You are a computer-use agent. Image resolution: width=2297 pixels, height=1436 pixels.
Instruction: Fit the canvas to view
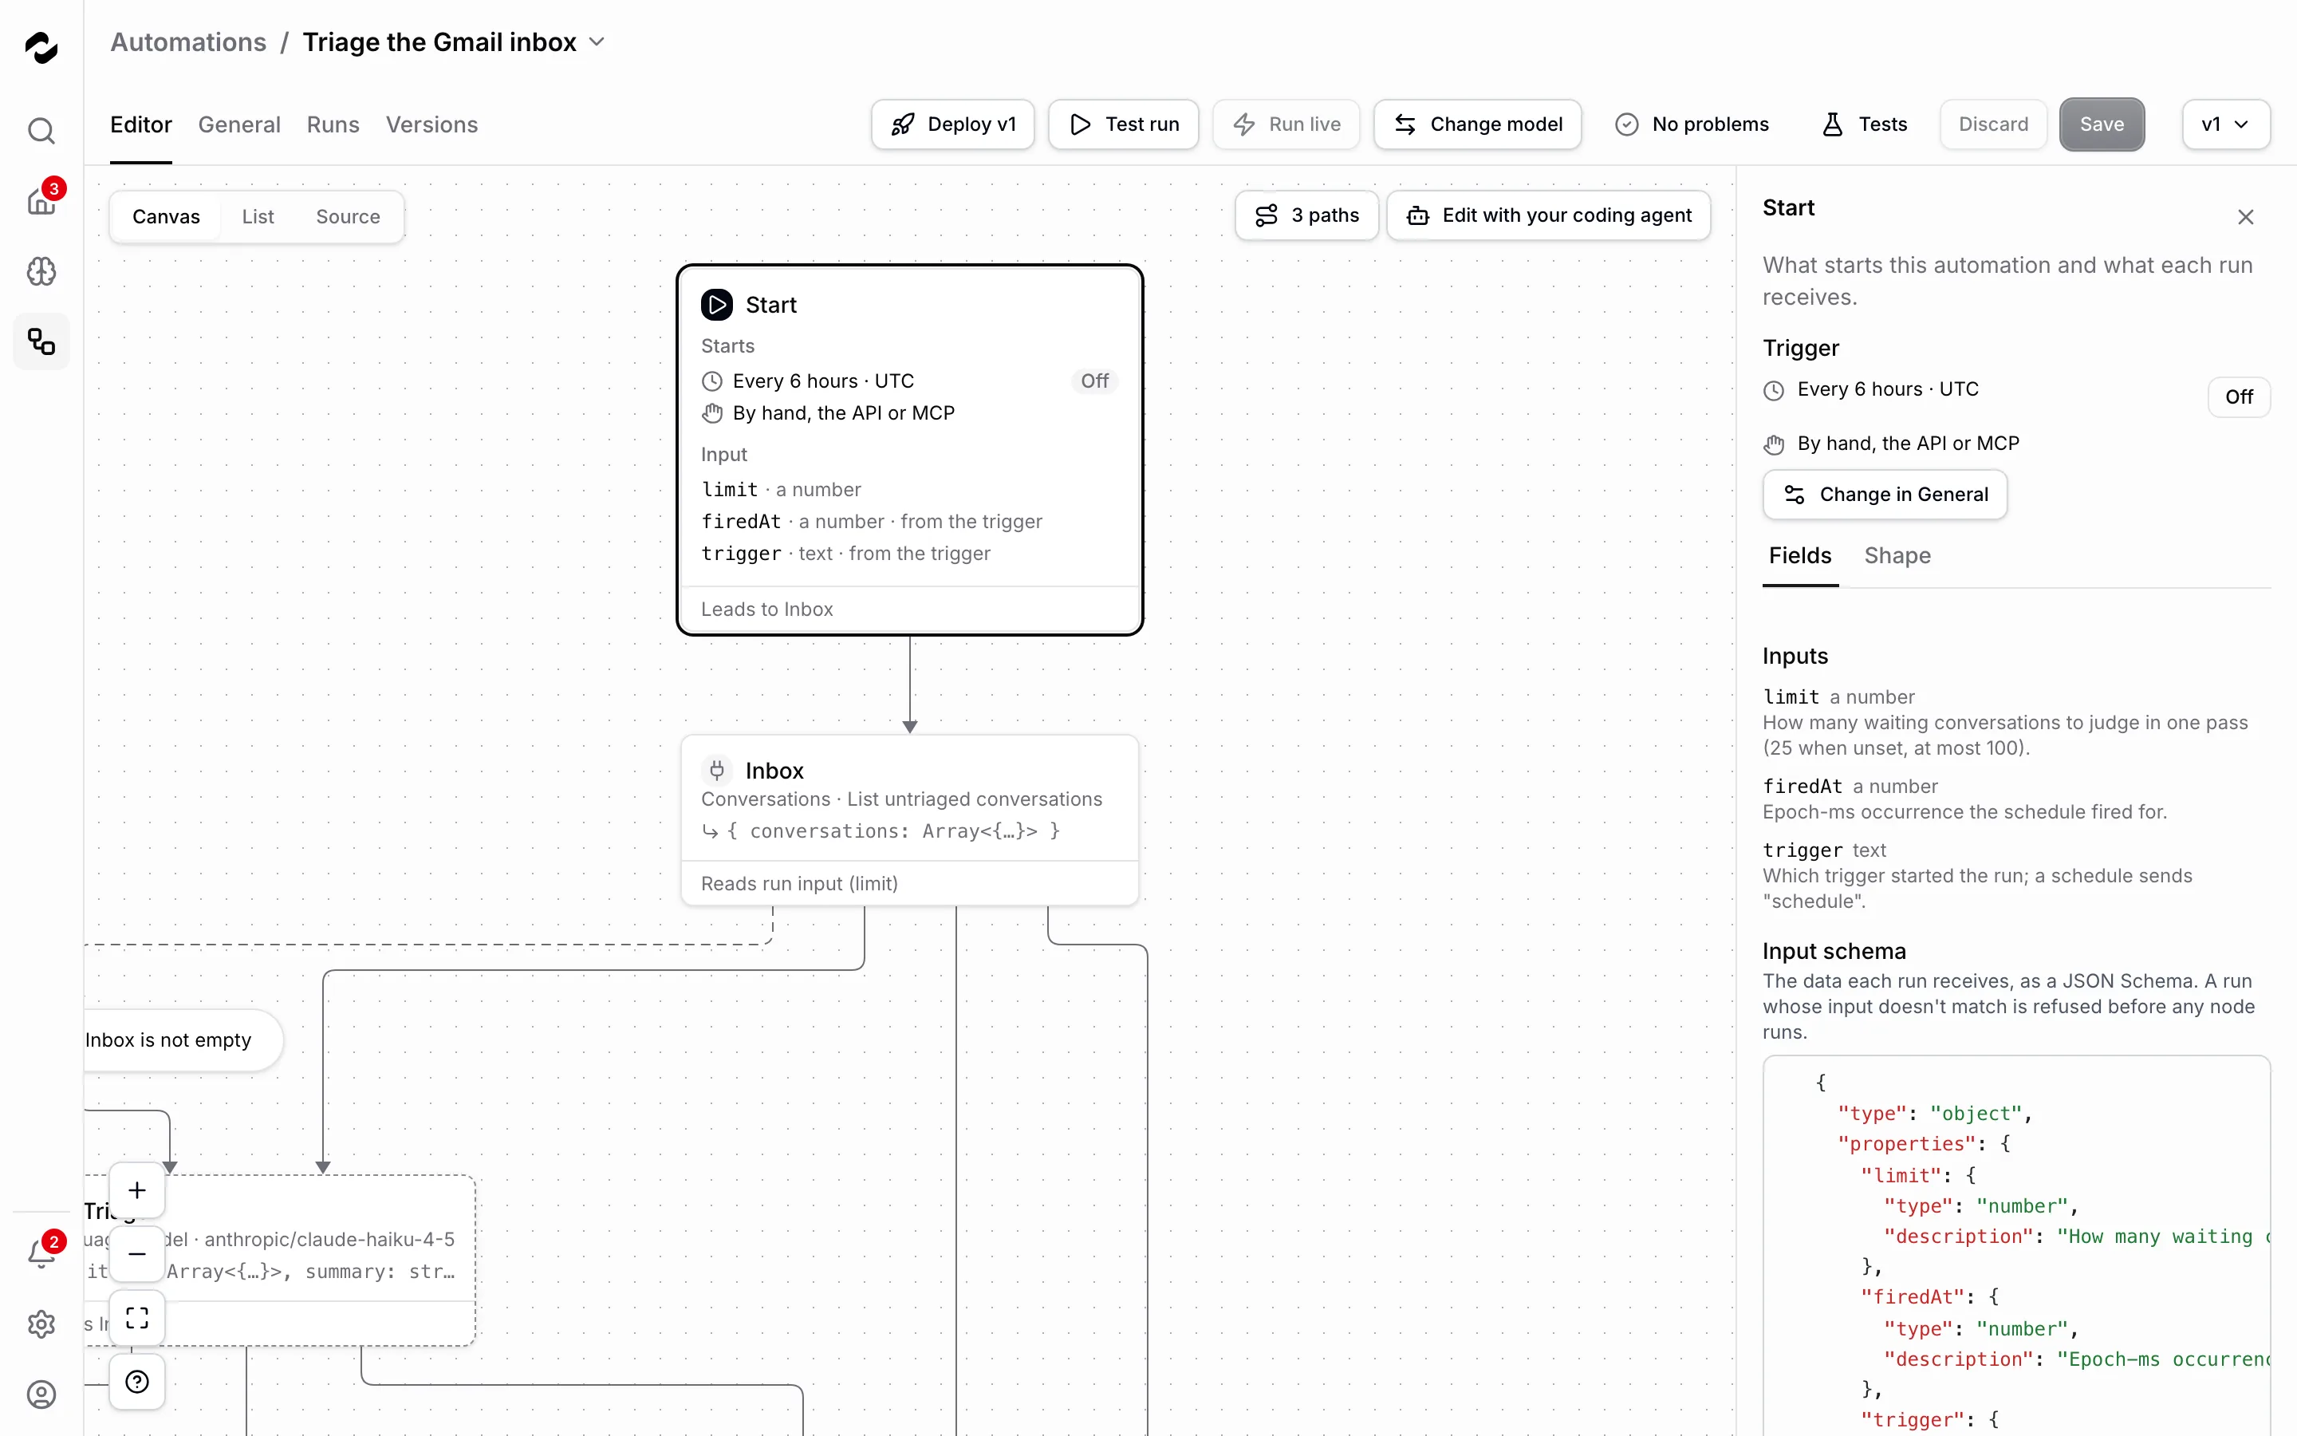pos(136,1317)
